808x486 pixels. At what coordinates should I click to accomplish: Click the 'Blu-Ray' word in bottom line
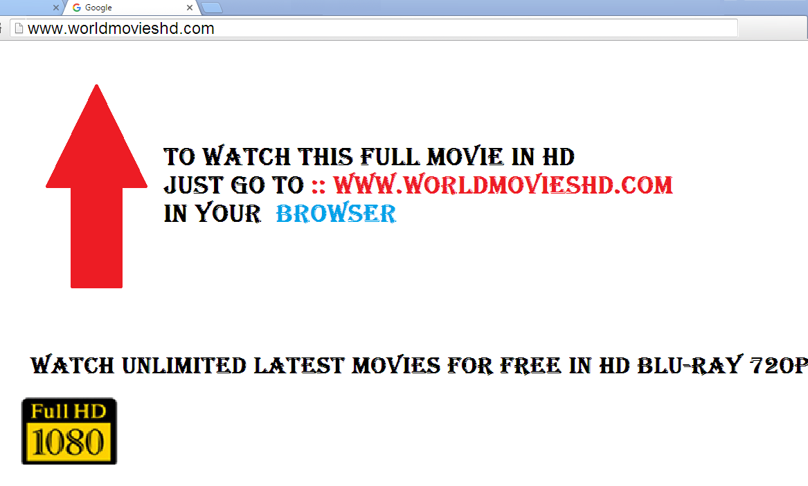(690, 366)
